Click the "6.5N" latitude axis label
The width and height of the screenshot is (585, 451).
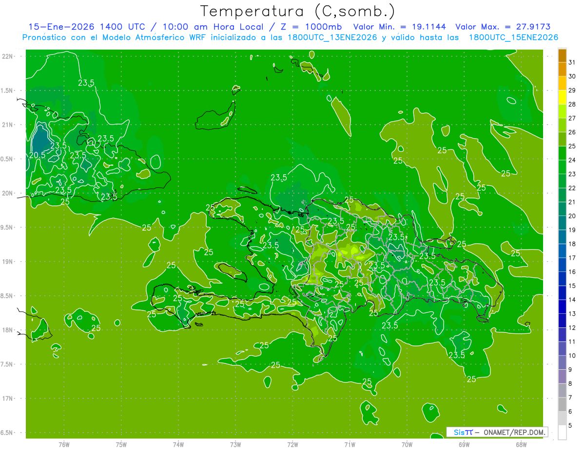coord(7,433)
